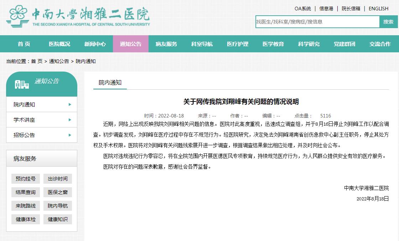This screenshot has width=399, height=241.
Task: Open the 院内导航 service button
Action: click(x=58, y=206)
